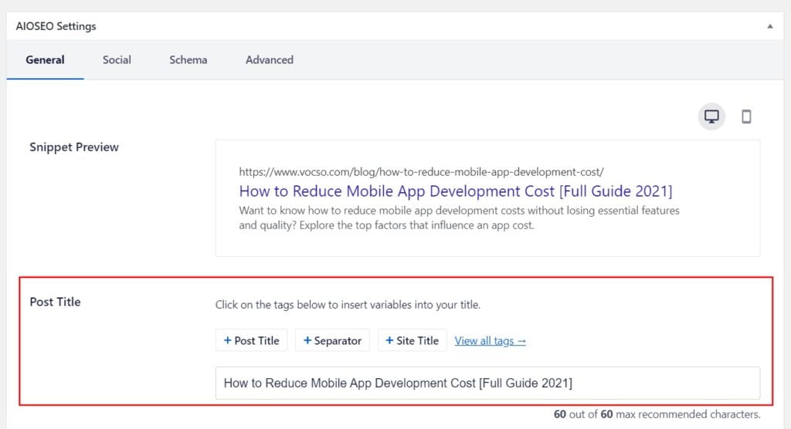Viewport: 791px width, 429px height.
Task: Collapse the AIOSEO Settings panel arrow
Action: [x=770, y=26]
